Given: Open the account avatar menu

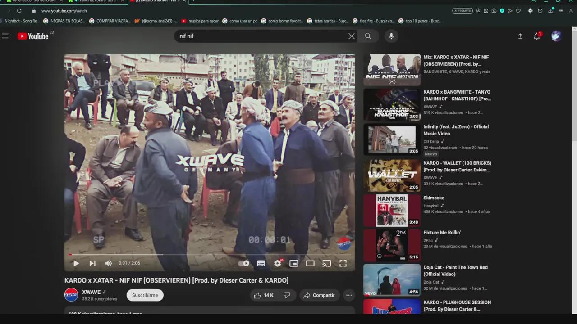Looking at the screenshot, I should point(556,36).
